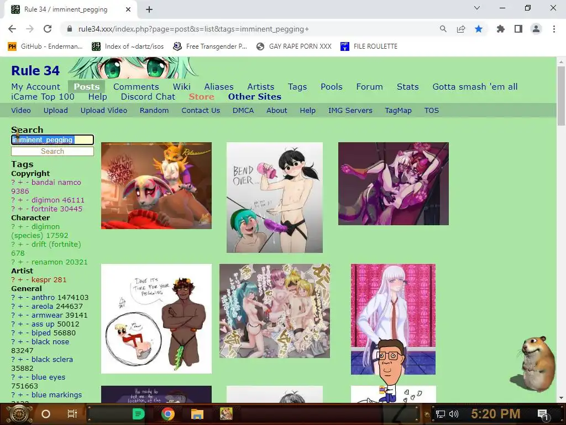Select the bandai namco copyright tag

(56, 183)
